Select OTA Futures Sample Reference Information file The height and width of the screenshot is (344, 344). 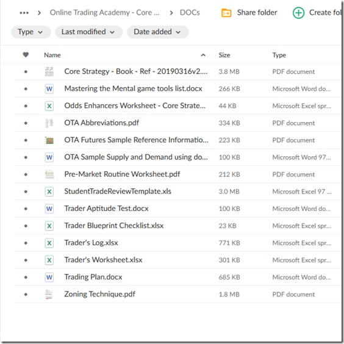pos(136,140)
